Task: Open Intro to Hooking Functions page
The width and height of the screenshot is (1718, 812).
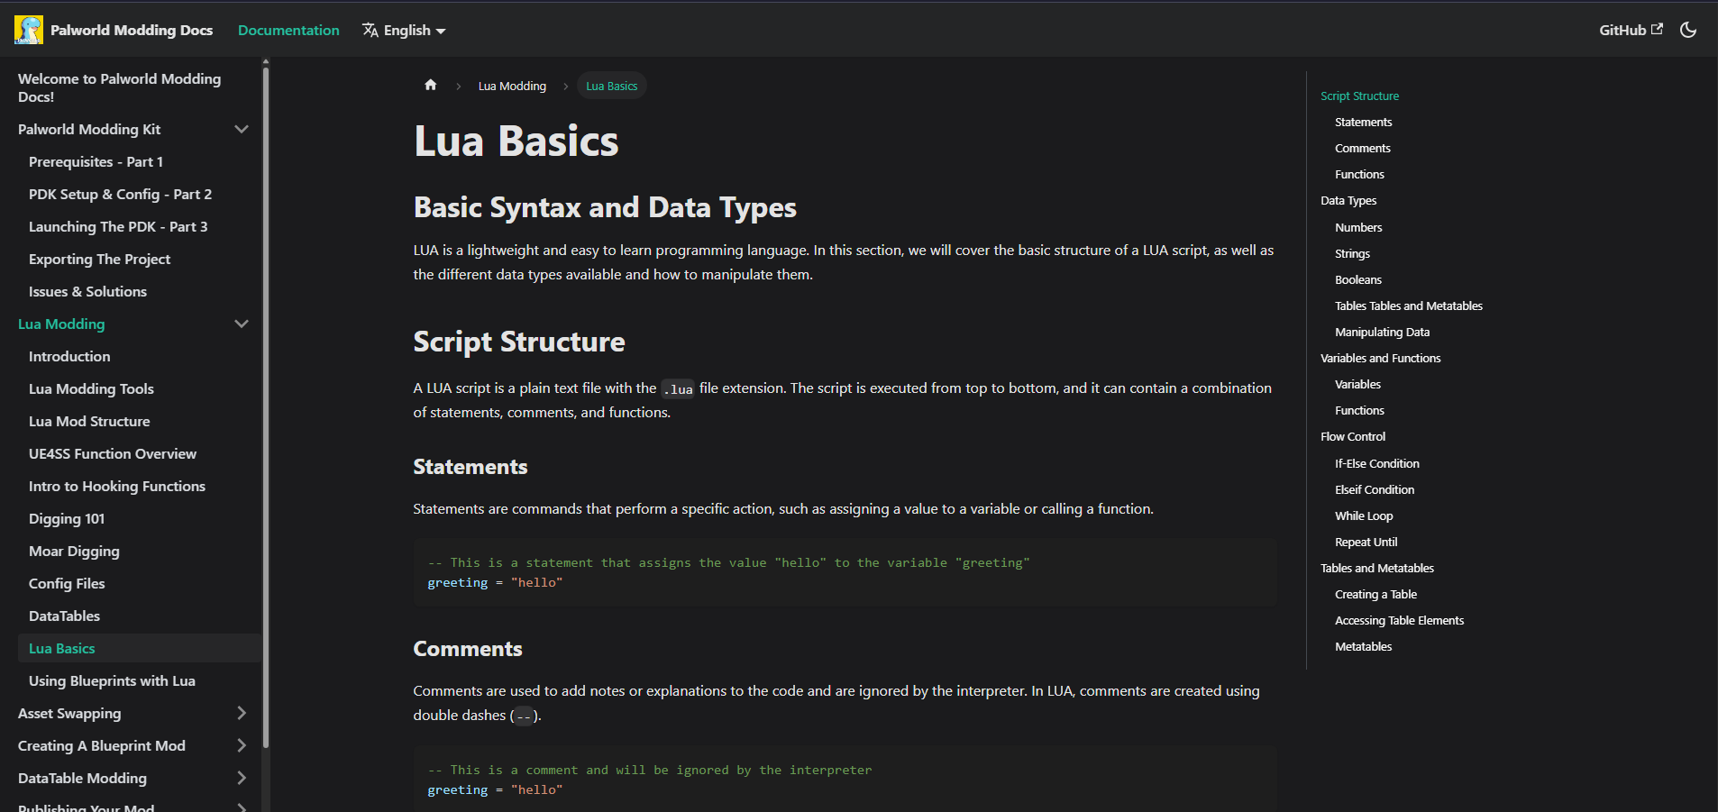Action: coord(117,486)
